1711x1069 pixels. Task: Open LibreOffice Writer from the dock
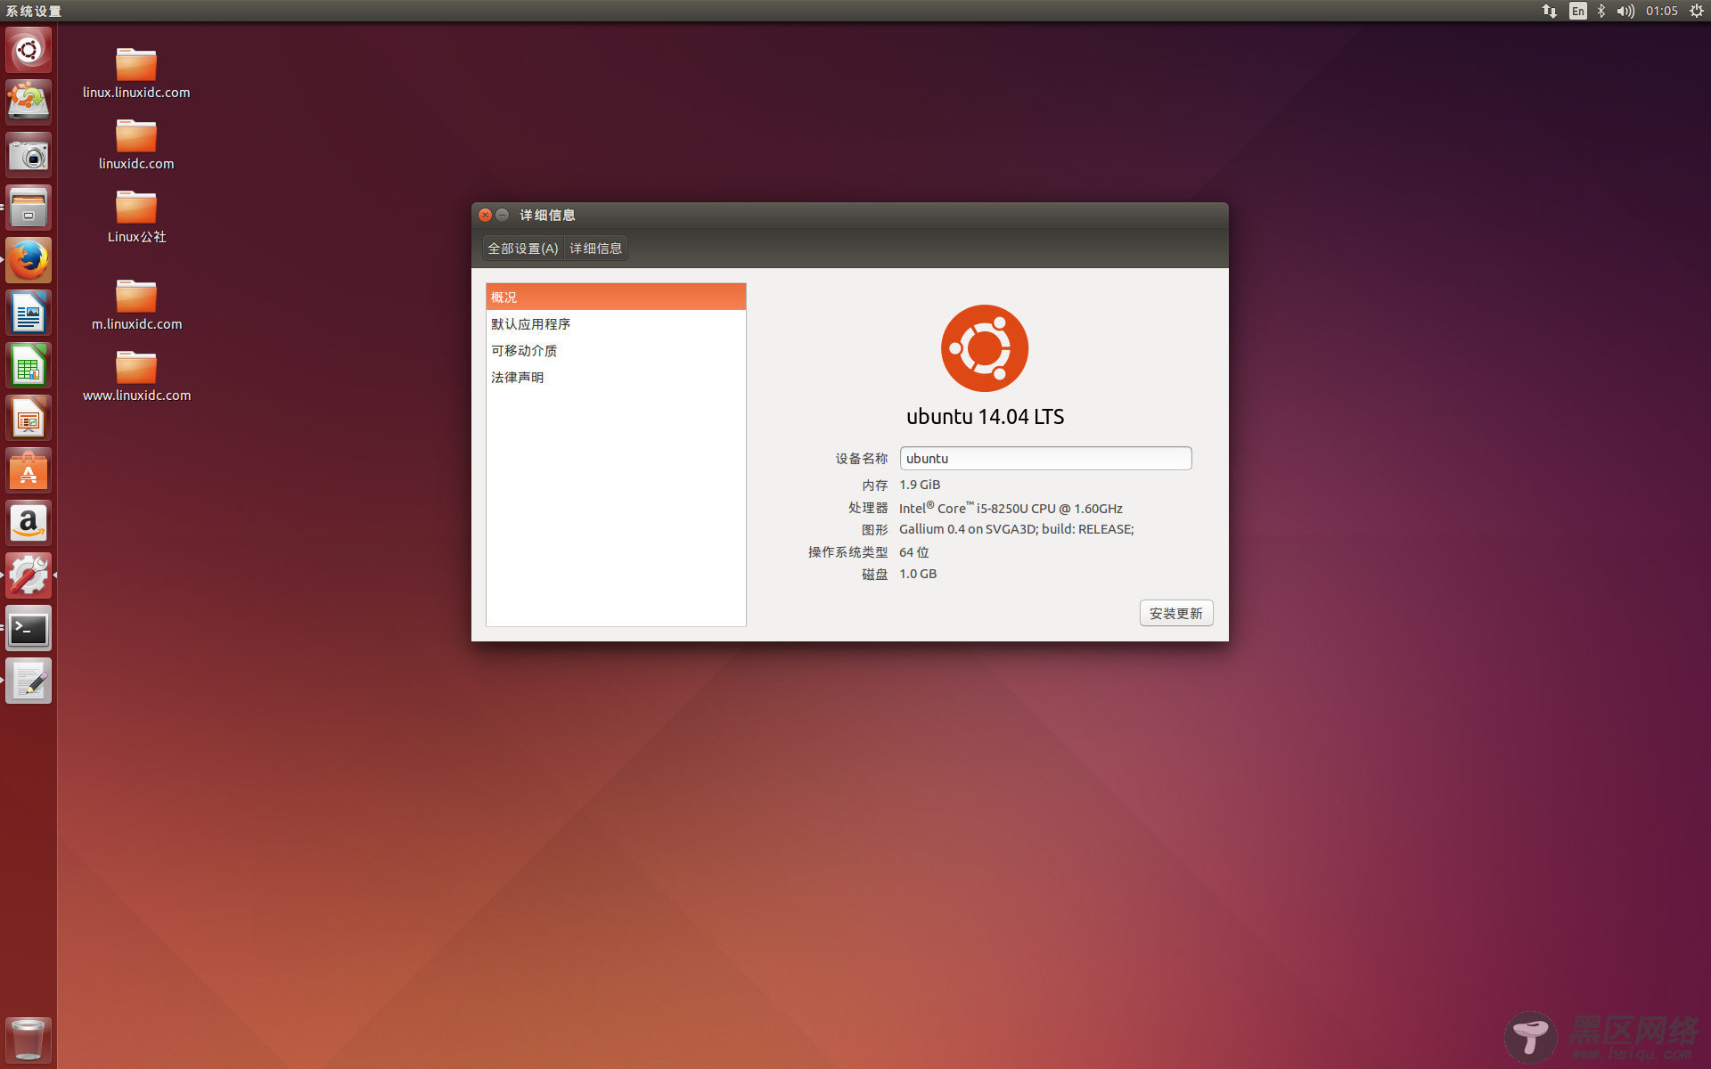tap(29, 313)
